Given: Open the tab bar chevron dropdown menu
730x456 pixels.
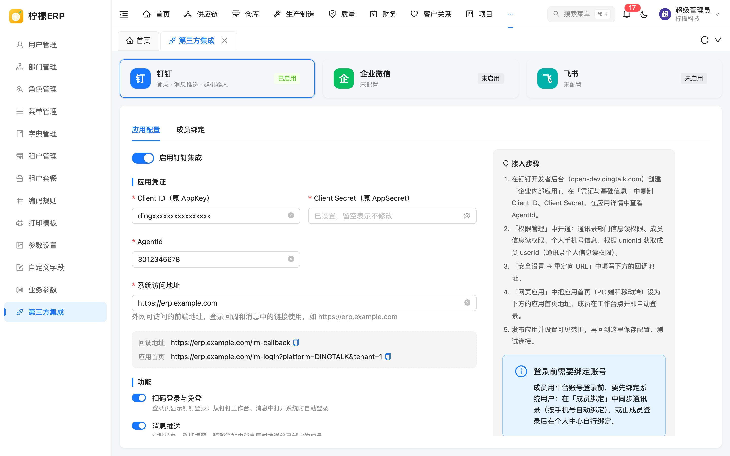Looking at the screenshot, I should click(718, 40).
